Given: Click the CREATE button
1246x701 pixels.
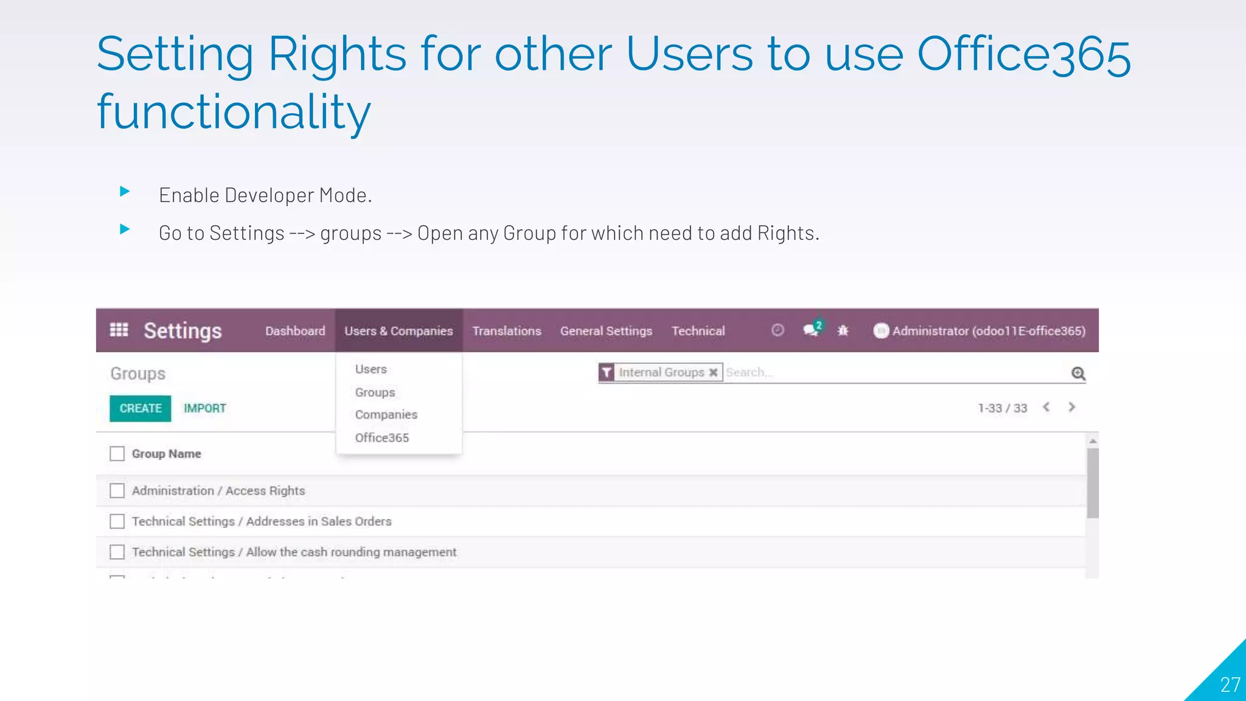Looking at the screenshot, I should pos(141,408).
